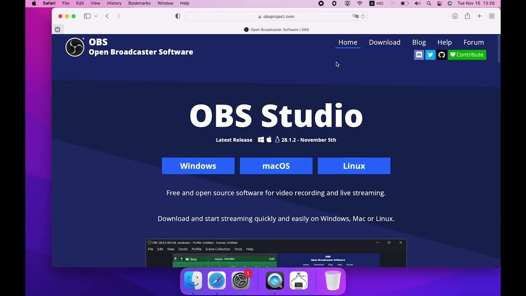Screen dimensions: 526x296
Task: Click the obsproject.com address bar
Action: pos(276,16)
